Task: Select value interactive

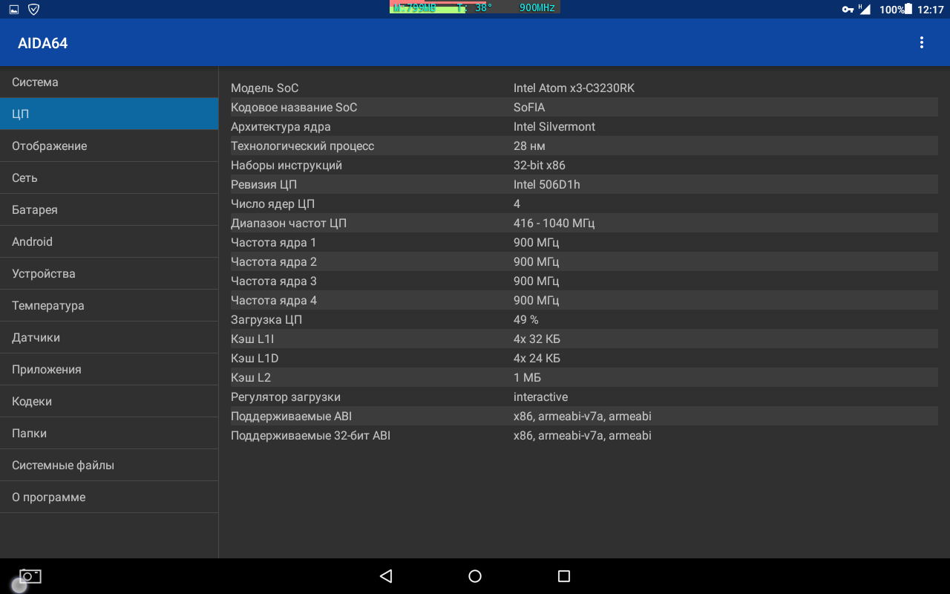Action: (540, 397)
